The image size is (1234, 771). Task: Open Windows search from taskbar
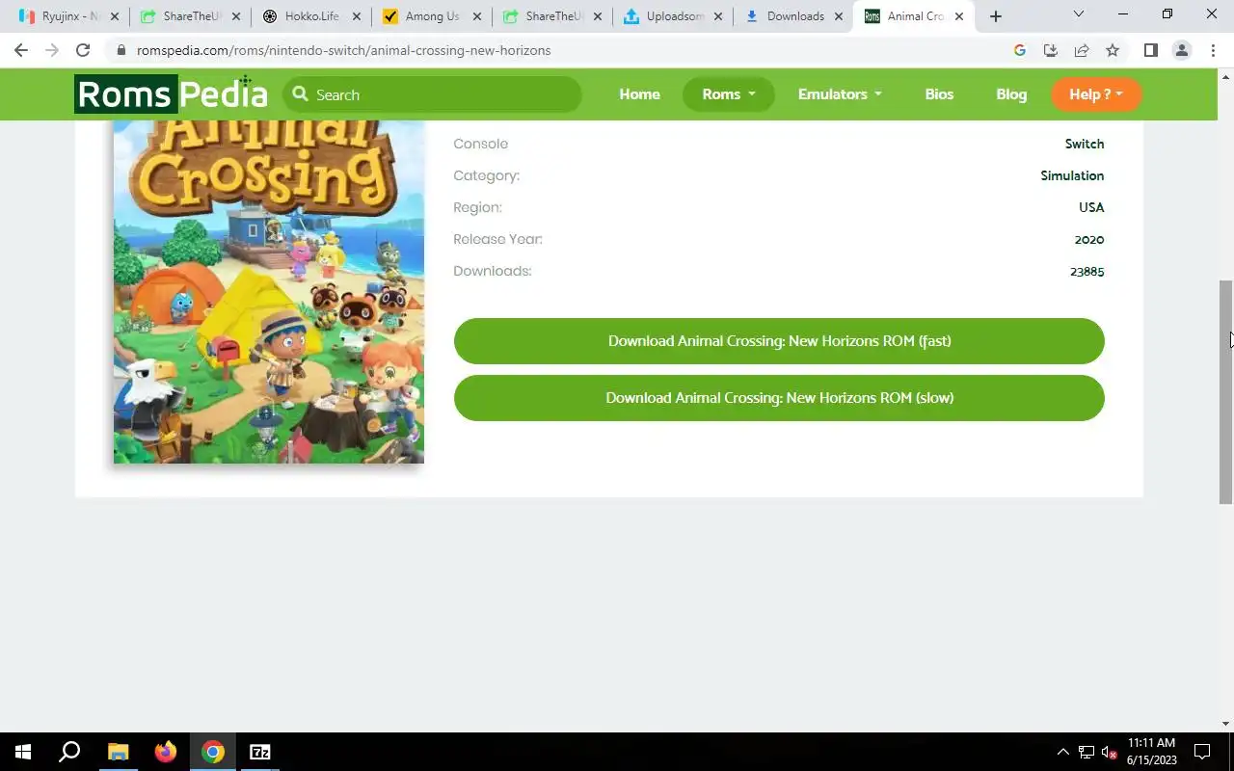(69, 752)
